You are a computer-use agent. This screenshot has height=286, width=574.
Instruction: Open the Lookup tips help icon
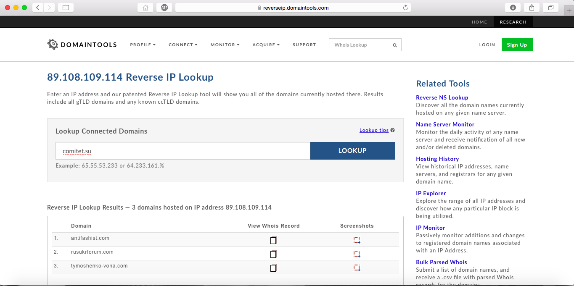[x=392, y=130]
